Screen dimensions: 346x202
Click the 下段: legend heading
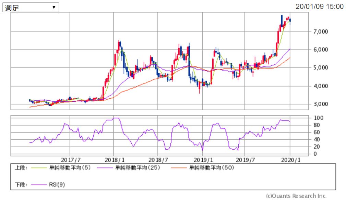tap(21, 185)
